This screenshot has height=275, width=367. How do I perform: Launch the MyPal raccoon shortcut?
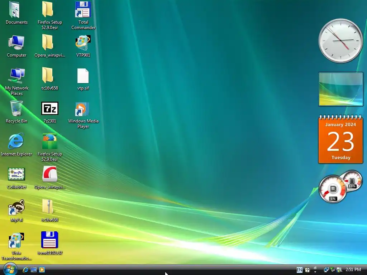click(16, 207)
